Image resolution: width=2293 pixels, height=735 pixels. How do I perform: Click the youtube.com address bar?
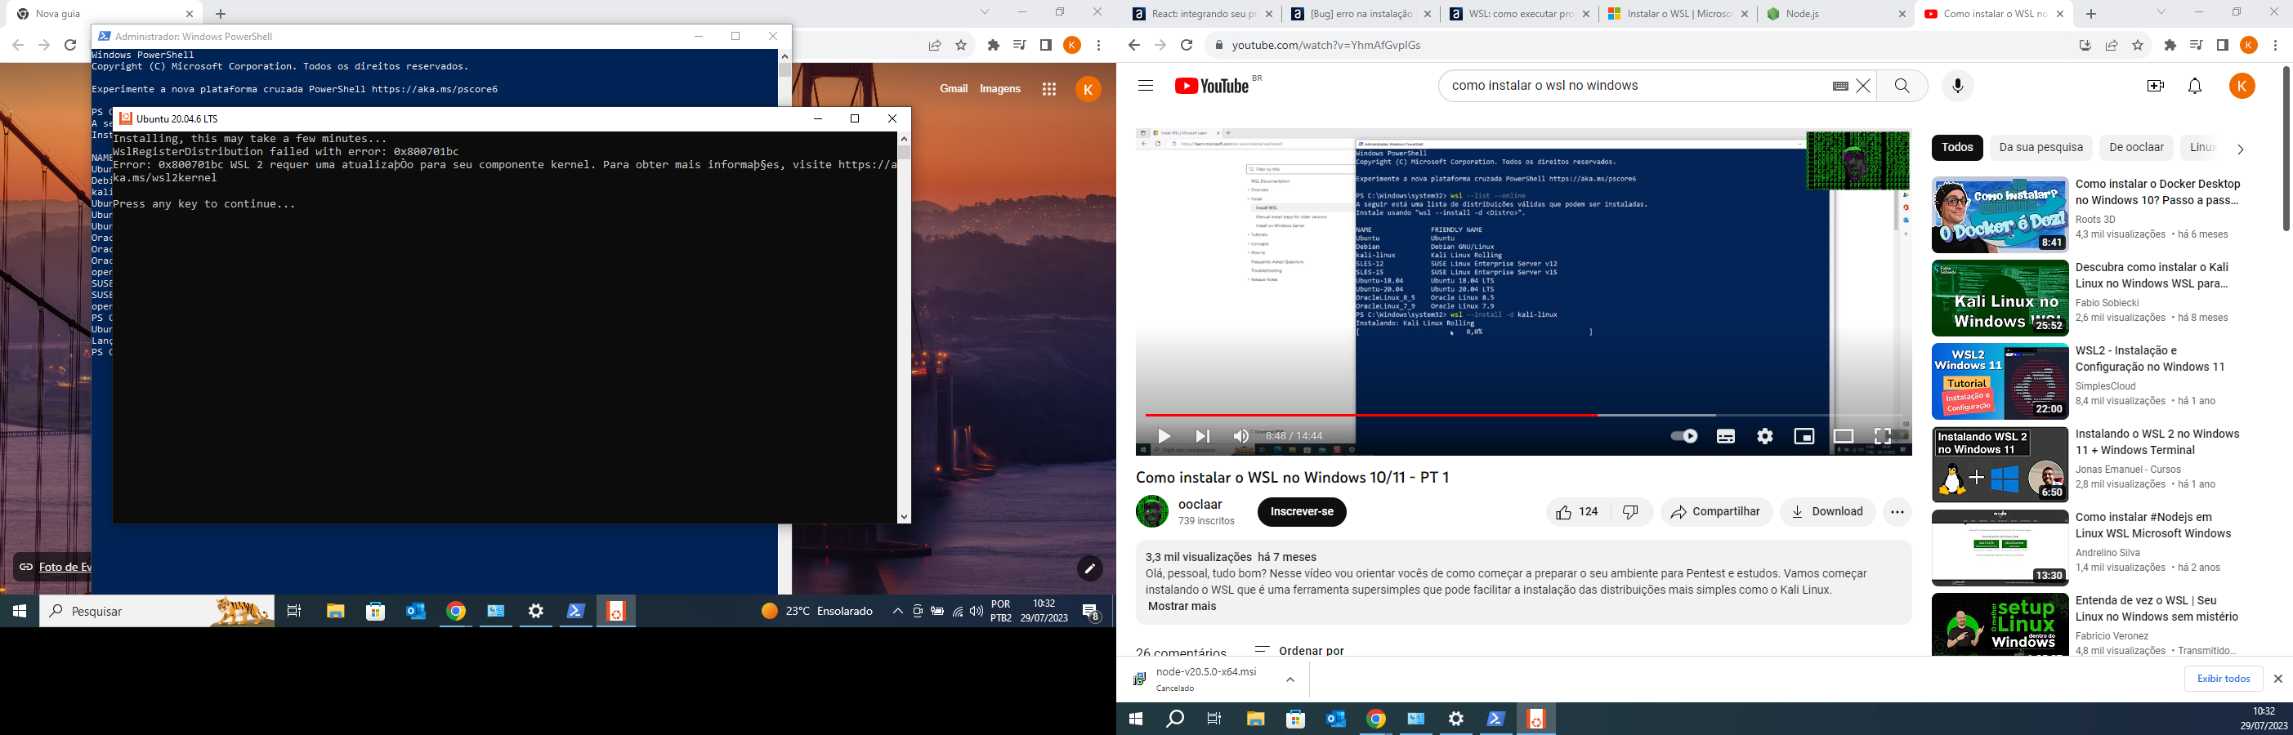1638,46
